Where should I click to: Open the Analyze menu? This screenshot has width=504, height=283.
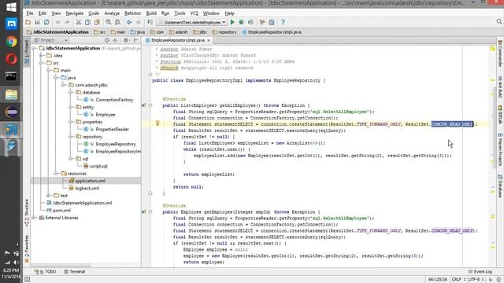tap(112, 13)
